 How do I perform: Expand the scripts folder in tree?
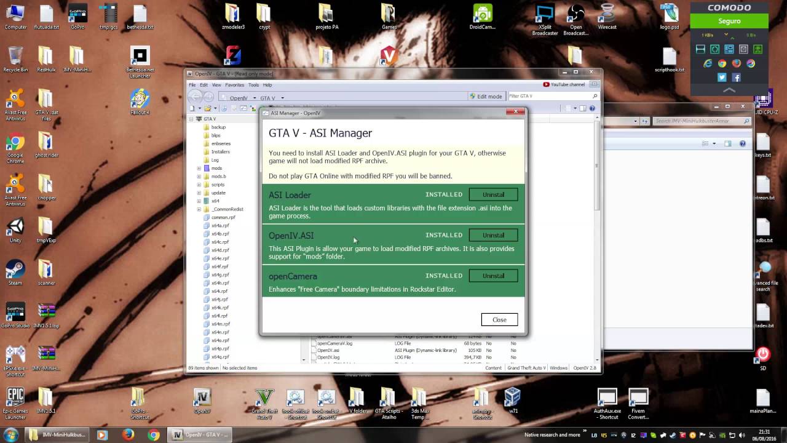199,185
